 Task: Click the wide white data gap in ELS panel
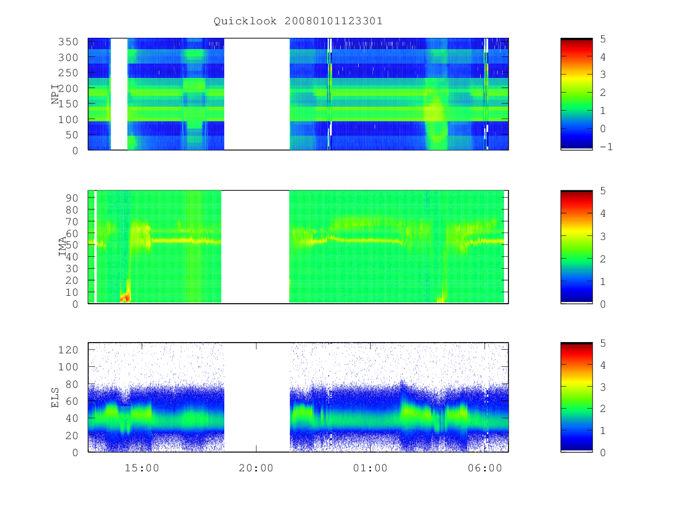pos(257,397)
